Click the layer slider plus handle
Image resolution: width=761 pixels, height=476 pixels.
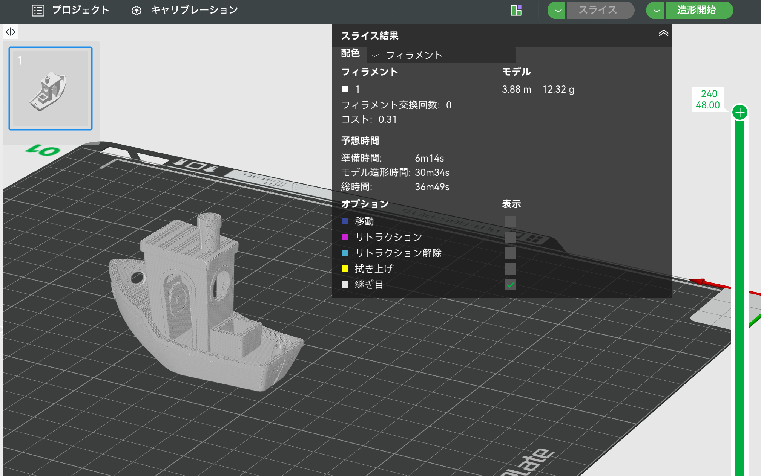(740, 113)
